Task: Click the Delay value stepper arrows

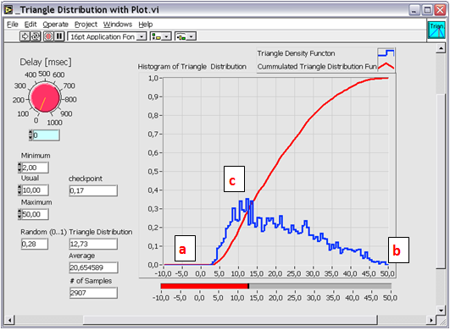Action: click(31, 135)
